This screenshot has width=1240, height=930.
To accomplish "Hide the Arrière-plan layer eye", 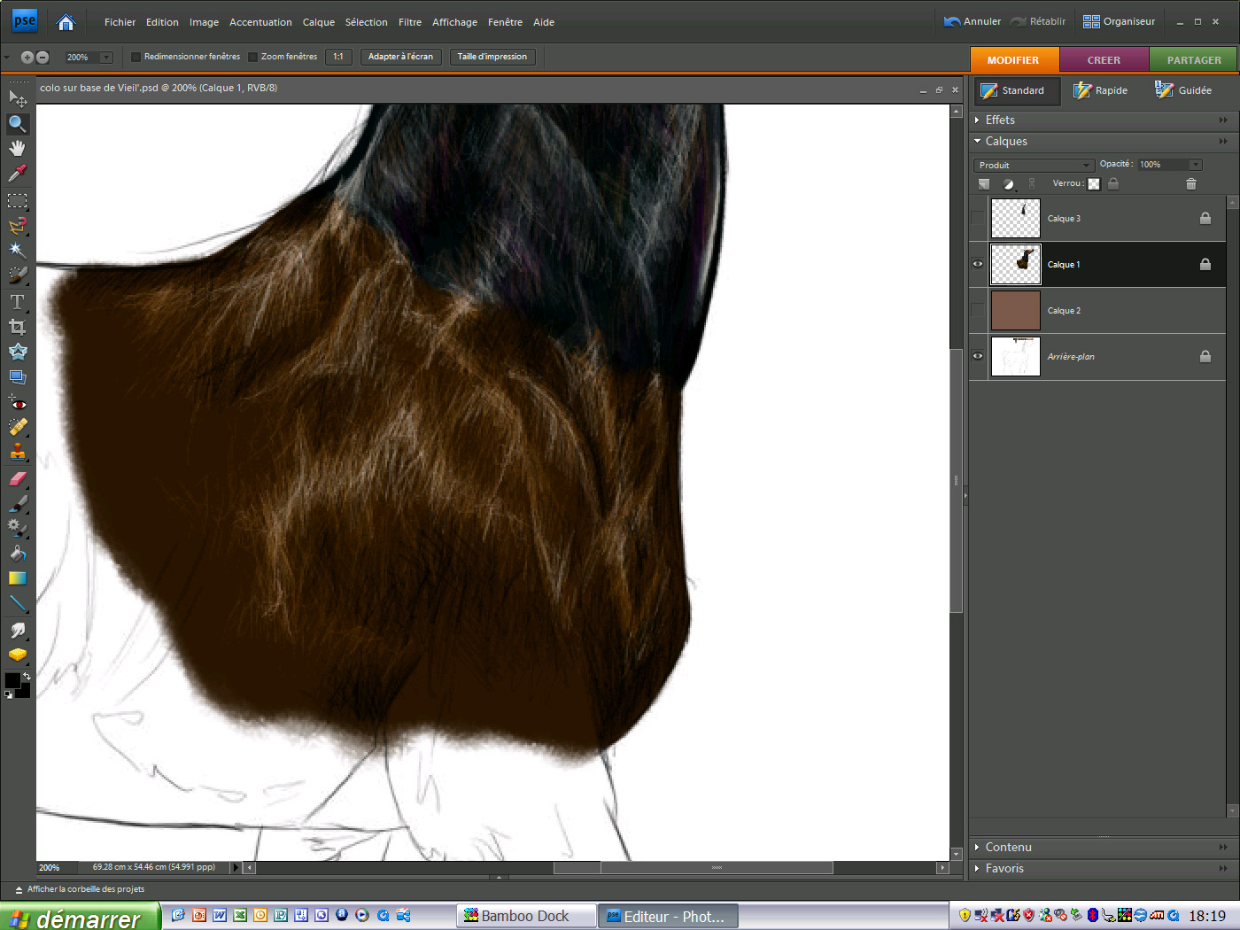I will point(978,356).
